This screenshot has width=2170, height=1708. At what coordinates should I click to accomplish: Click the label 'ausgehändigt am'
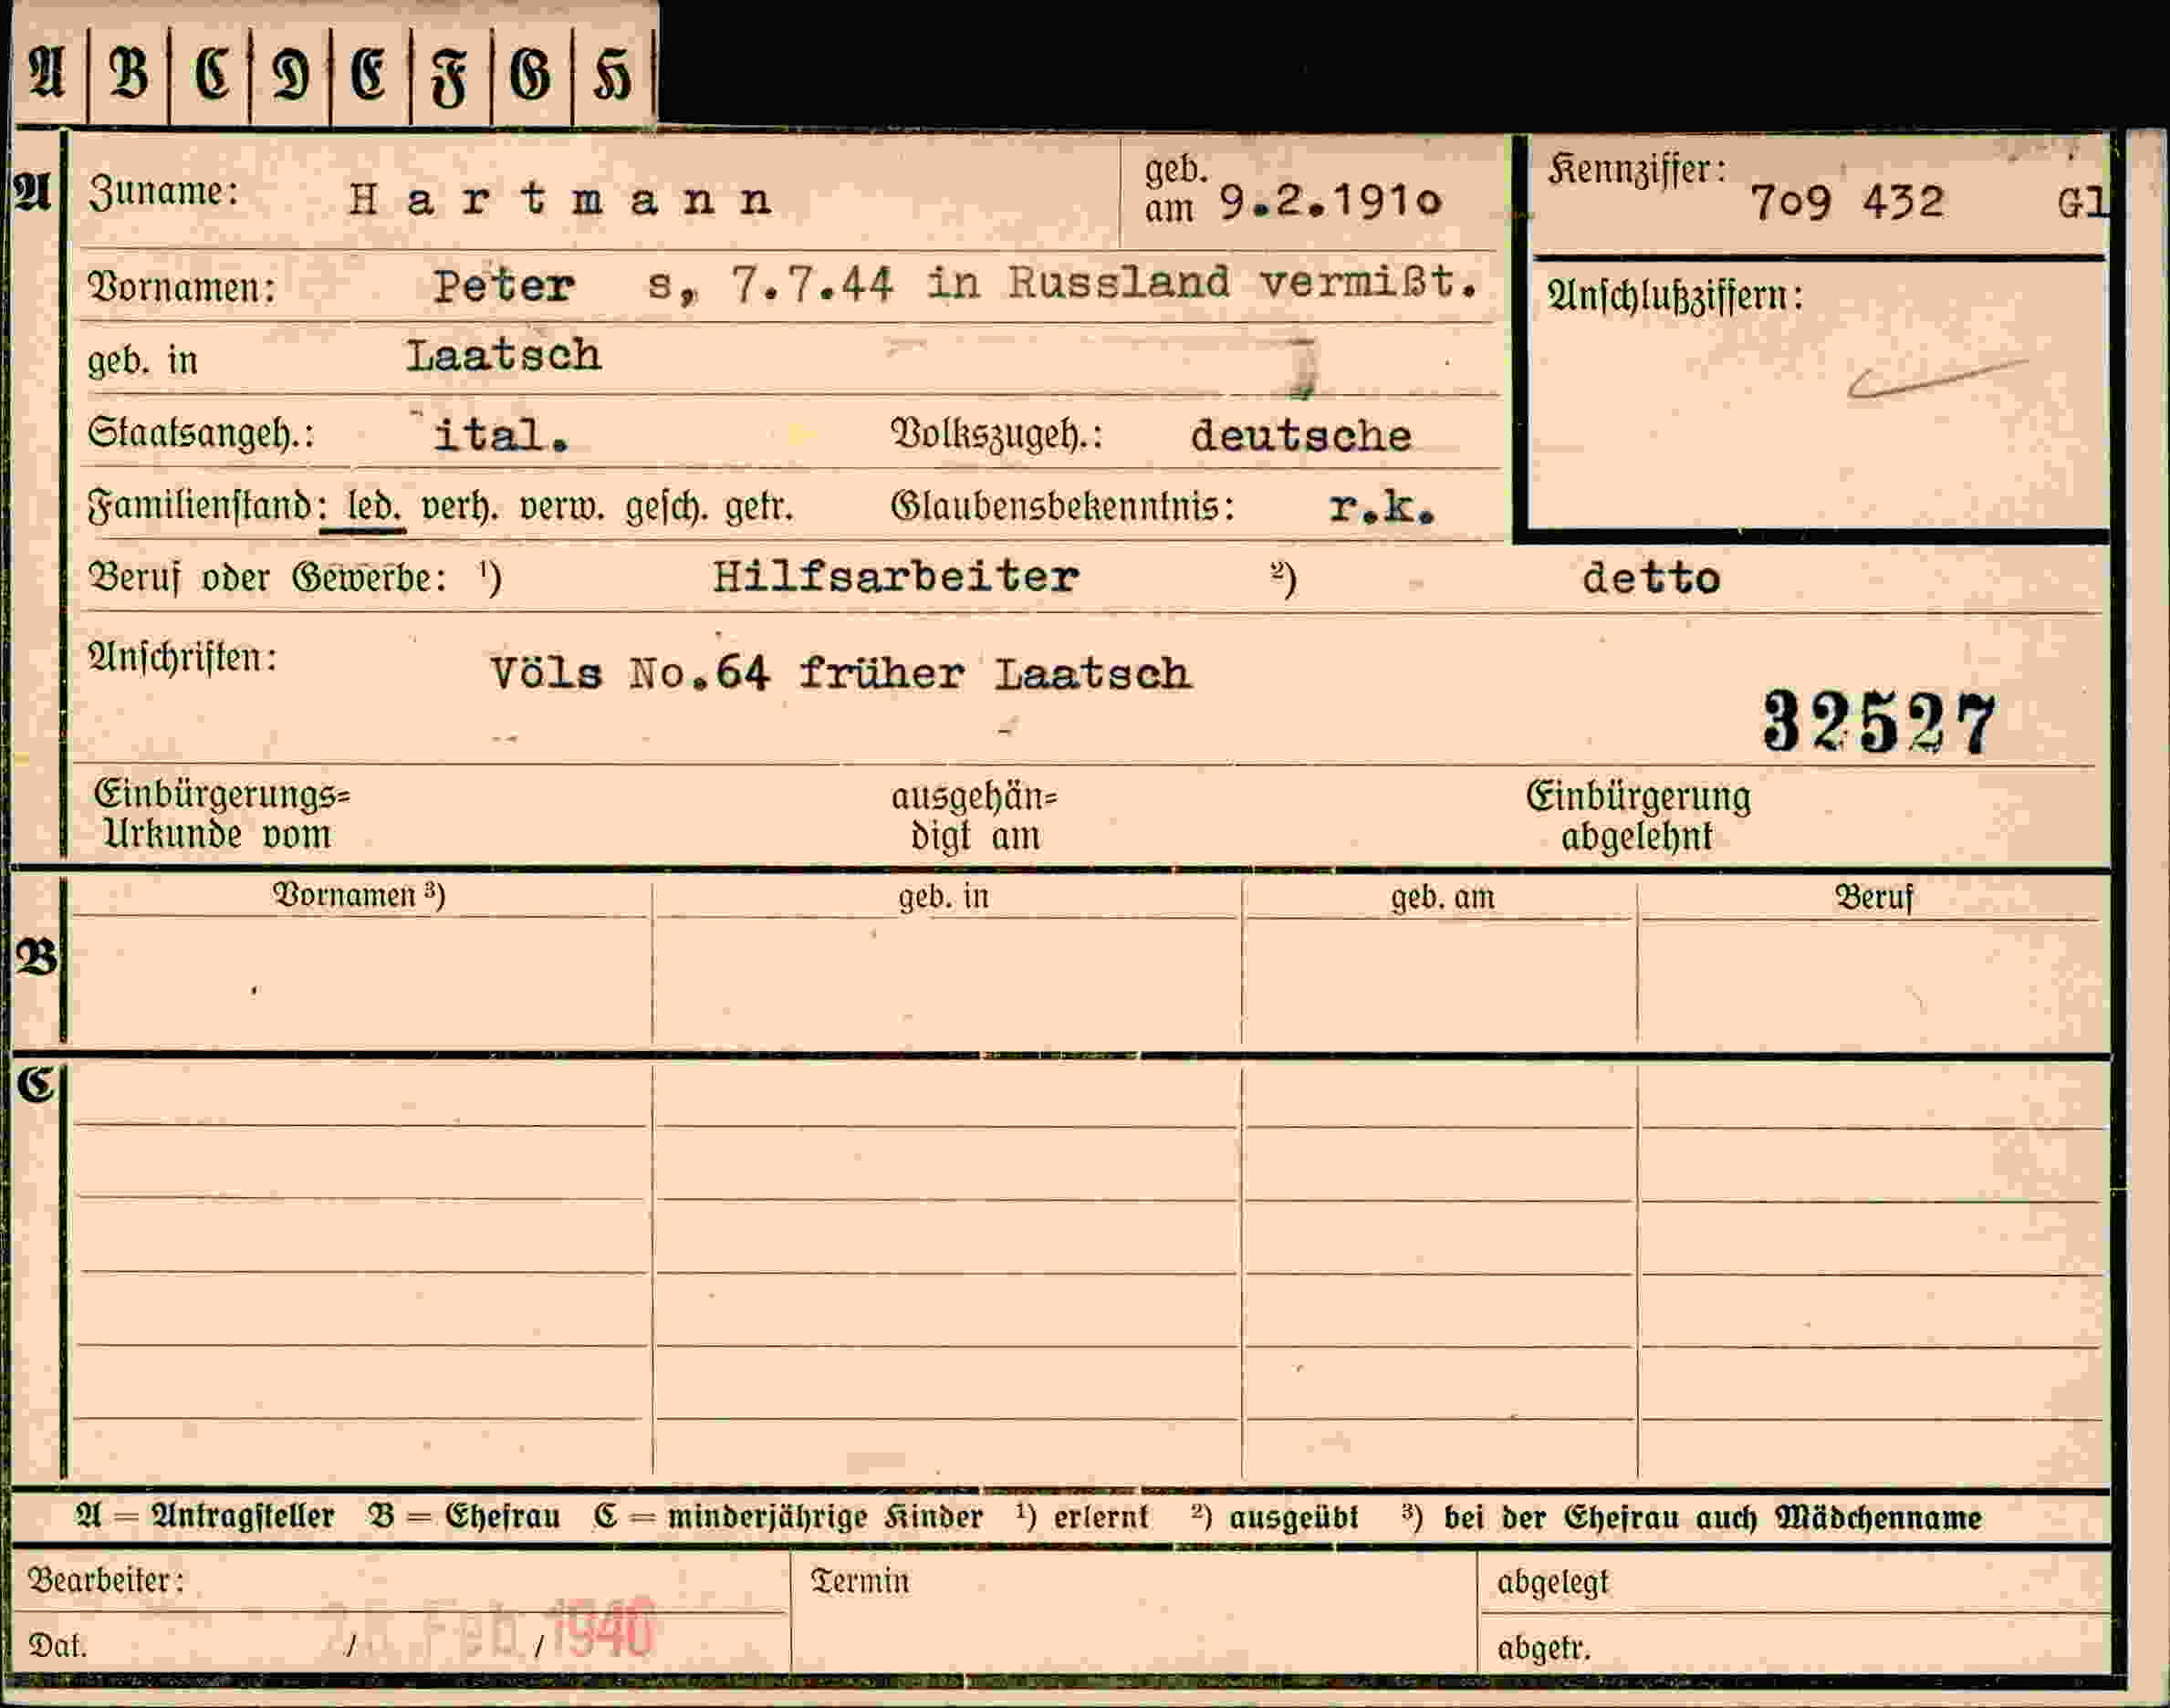coord(975,816)
